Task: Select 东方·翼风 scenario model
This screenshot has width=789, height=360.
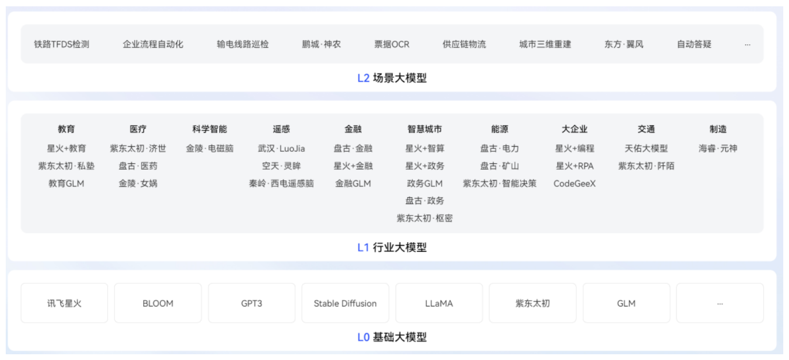Action: (x=624, y=44)
